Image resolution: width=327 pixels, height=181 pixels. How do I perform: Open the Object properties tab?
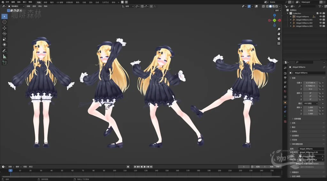[285, 102]
